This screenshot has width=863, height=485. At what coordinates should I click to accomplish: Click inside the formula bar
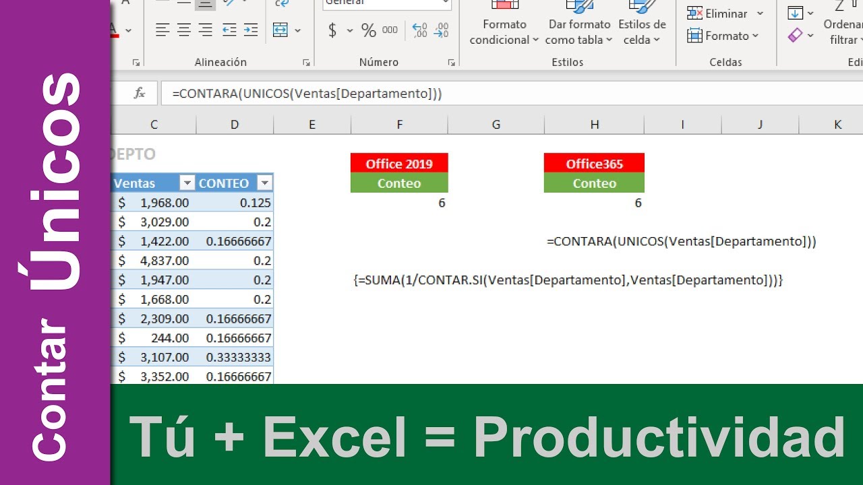coord(512,94)
